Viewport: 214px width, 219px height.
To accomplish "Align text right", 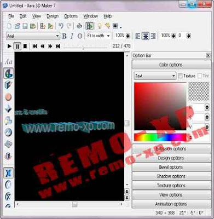I will pyautogui.click(x=153, y=36).
